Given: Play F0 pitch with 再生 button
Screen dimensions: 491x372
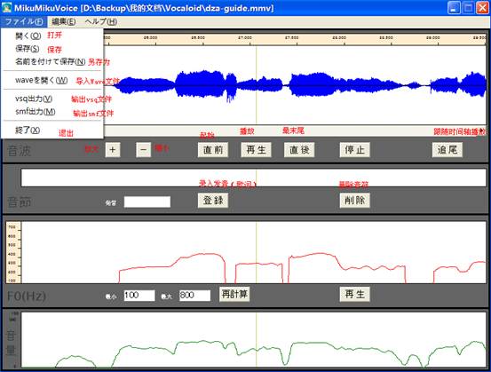Looking at the screenshot, I should click(355, 295).
